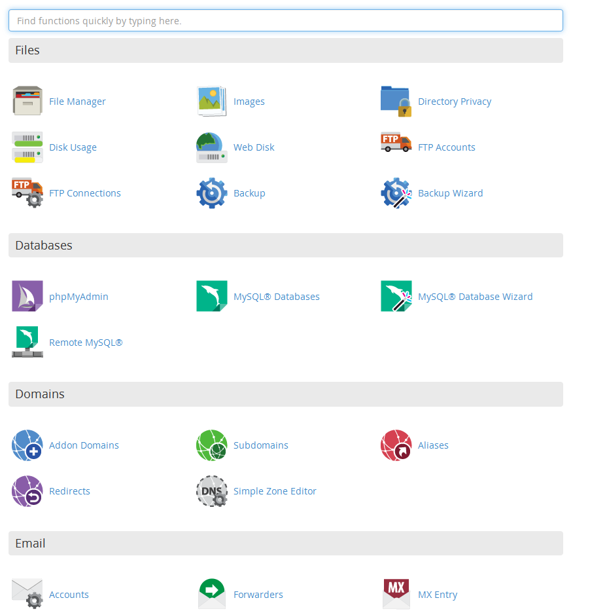Click the phpMyAdmin sailboat icon
The image size is (590, 613).
(x=27, y=296)
